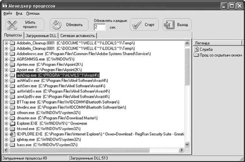Click the Kill process X icon

(x=12, y=25)
